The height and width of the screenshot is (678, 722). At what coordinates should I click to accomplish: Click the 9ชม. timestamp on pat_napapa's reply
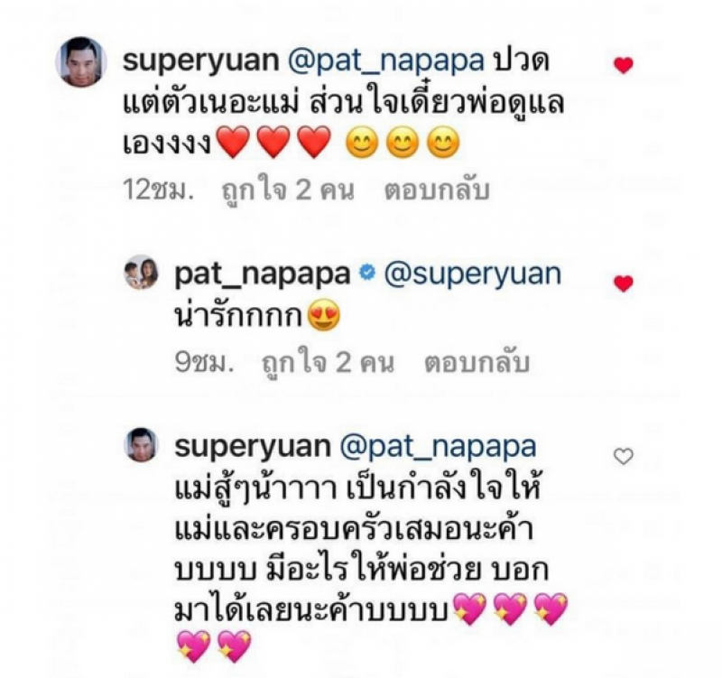click(204, 363)
